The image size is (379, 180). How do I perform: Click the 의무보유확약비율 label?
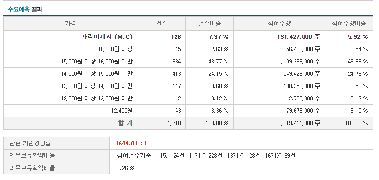click(x=32, y=168)
